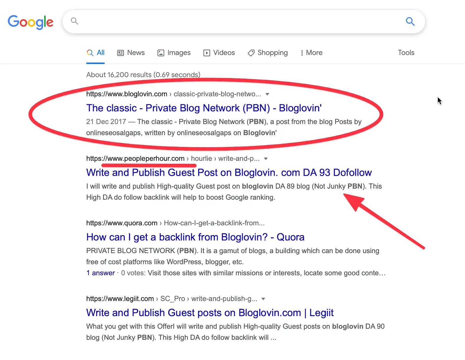The width and height of the screenshot is (465, 360).
Task: Switch to the News tab
Action: pyautogui.click(x=131, y=53)
